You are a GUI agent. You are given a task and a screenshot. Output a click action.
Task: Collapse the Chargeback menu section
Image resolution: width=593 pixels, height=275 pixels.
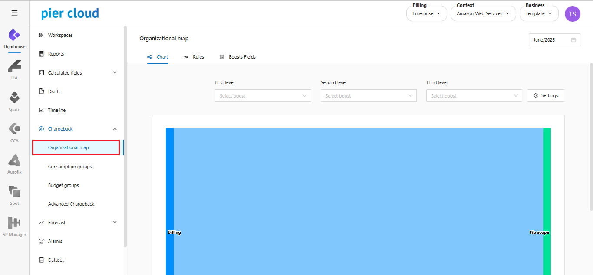click(x=115, y=129)
